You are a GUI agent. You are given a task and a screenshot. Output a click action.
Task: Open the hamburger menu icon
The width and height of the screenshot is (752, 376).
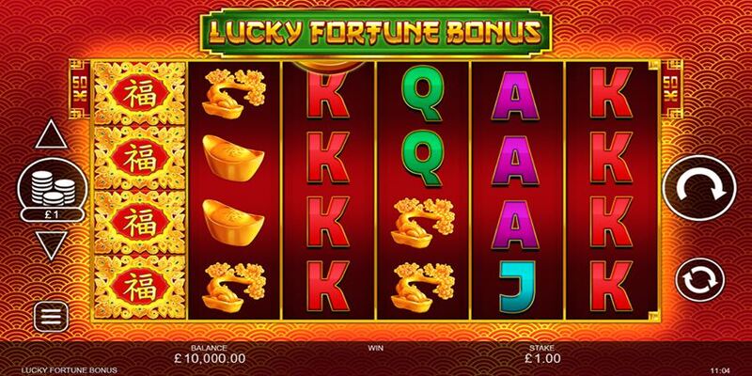pyautogui.click(x=52, y=316)
